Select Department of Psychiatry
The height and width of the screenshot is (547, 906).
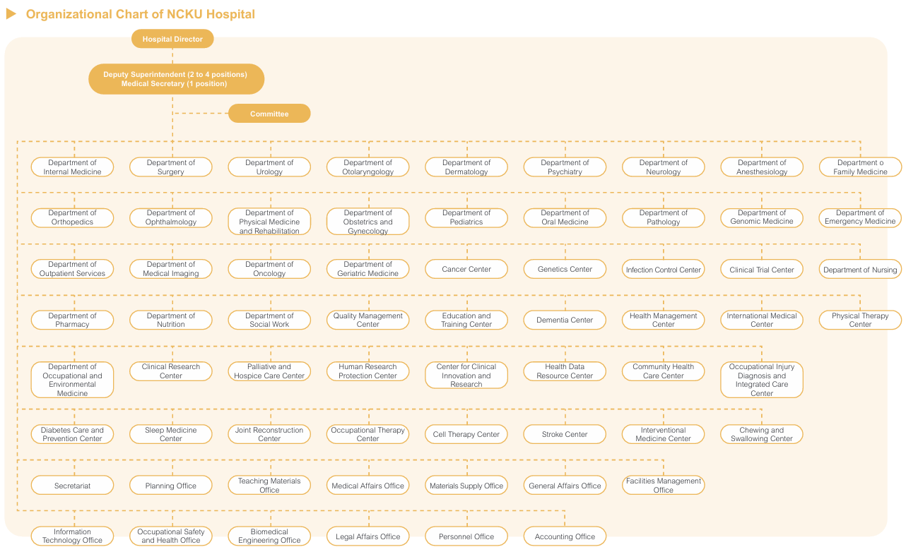tap(565, 167)
